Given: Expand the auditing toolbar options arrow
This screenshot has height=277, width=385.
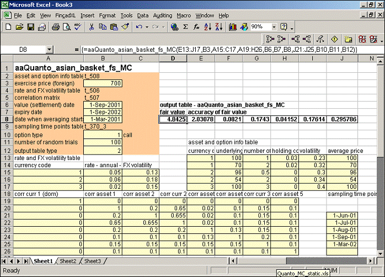Looking at the screenshot, I should click(x=382, y=41).
